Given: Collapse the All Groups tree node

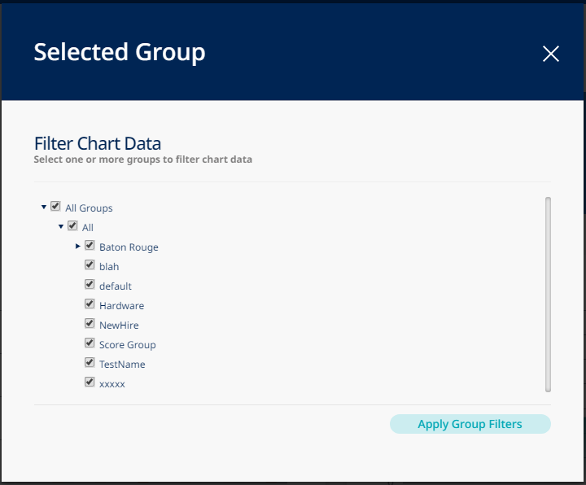Looking at the screenshot, I should point(44,208).
